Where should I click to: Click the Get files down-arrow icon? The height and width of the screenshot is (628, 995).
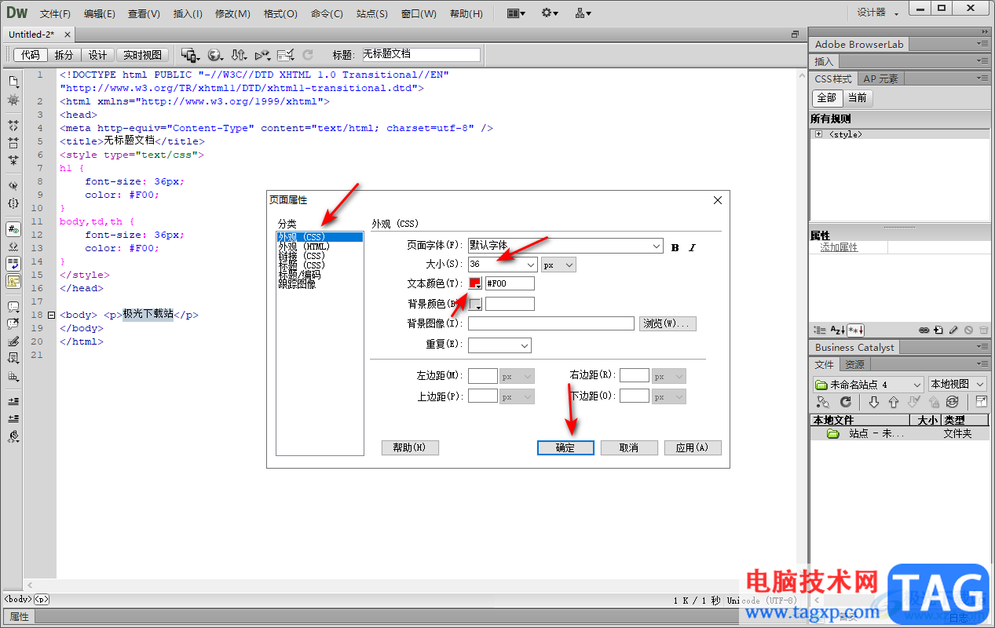[x=873, y=402]
